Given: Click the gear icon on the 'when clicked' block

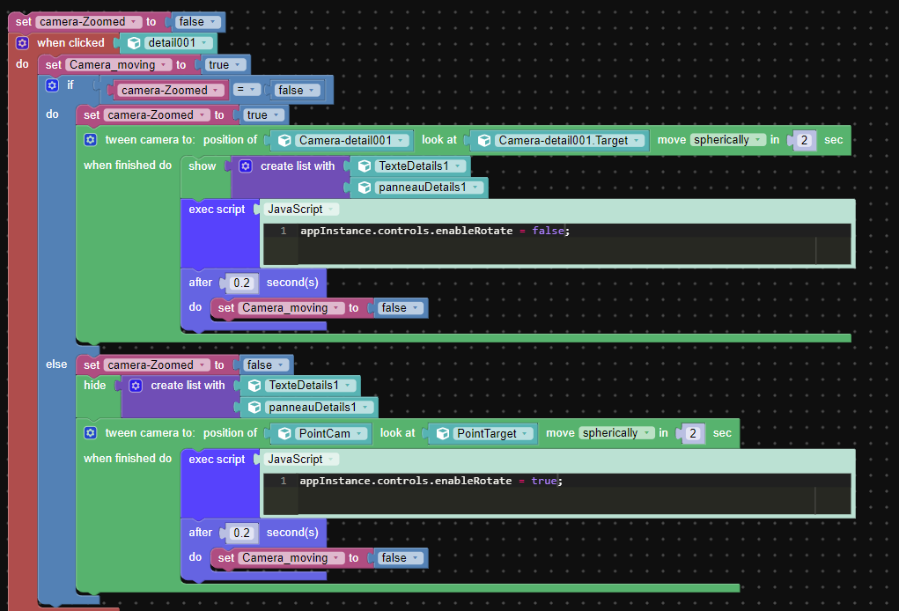Looking at the screenshot, I should pos(22,43).
